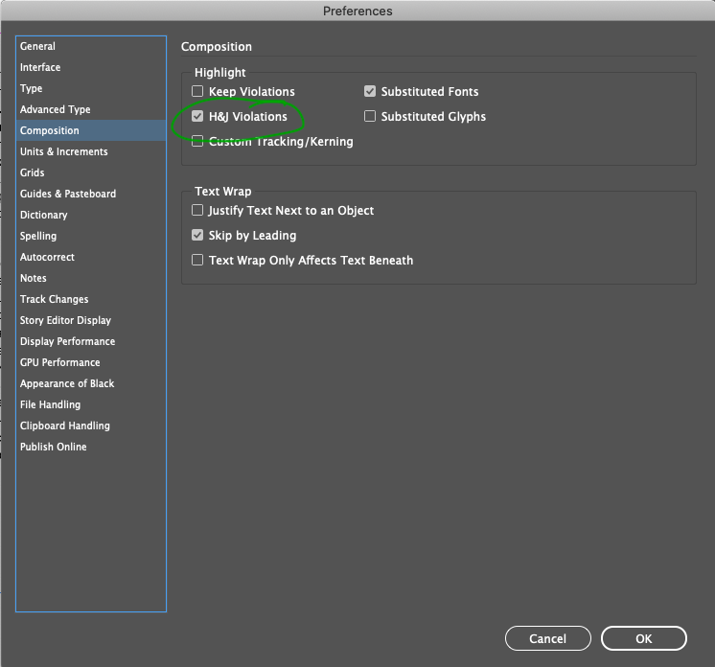
Task: Open General preferences category
Action: (91, 46)
